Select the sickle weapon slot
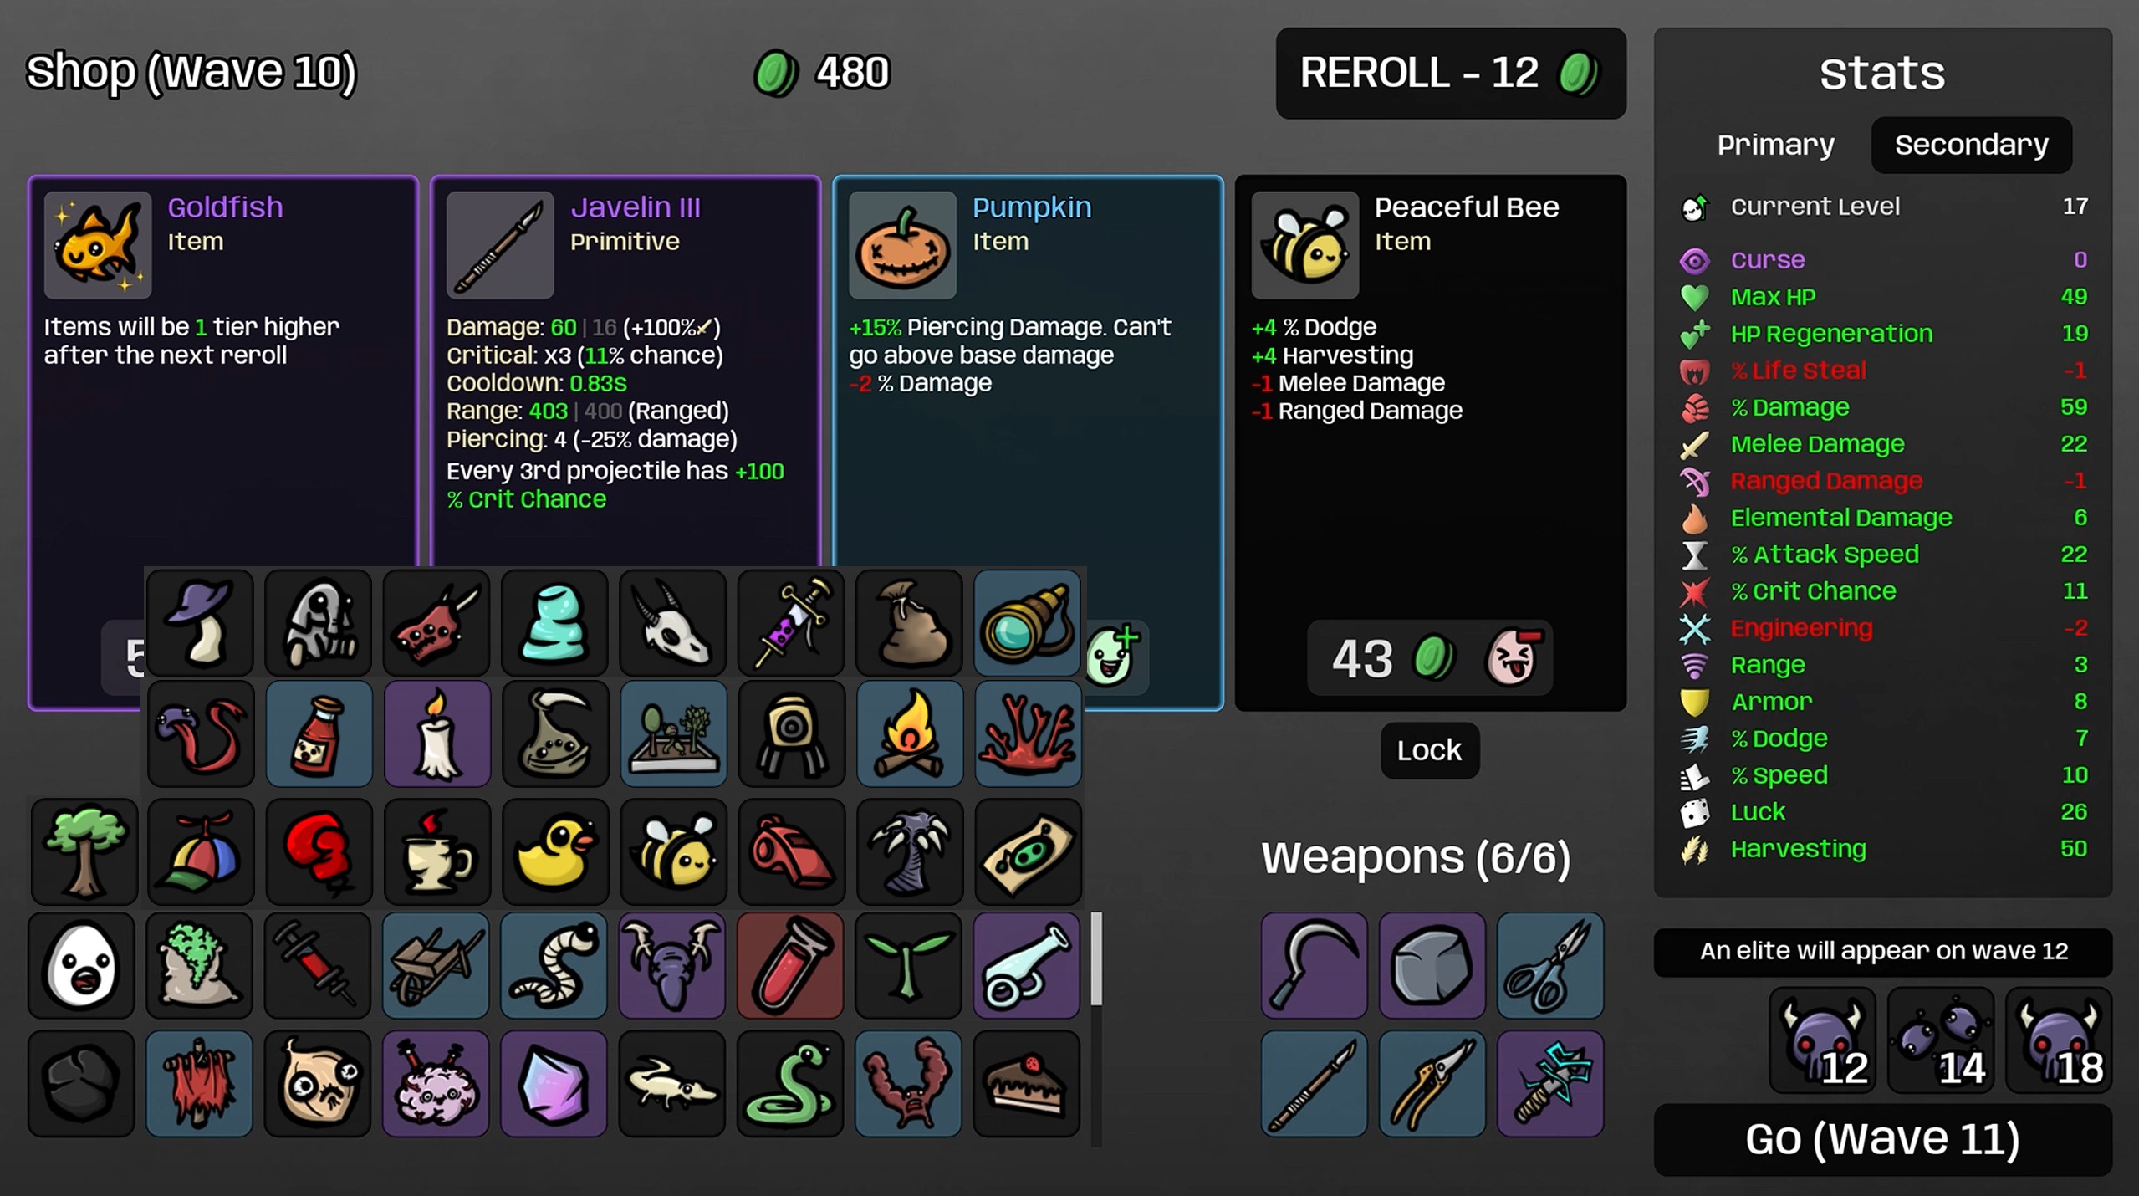2139x1196 pixels. click(x=1314, y=965)
